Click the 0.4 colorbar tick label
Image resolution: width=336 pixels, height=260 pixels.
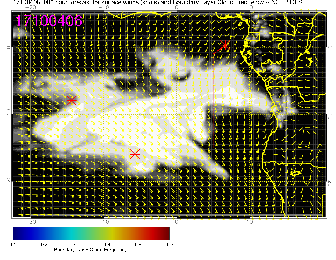coord(75,245)
